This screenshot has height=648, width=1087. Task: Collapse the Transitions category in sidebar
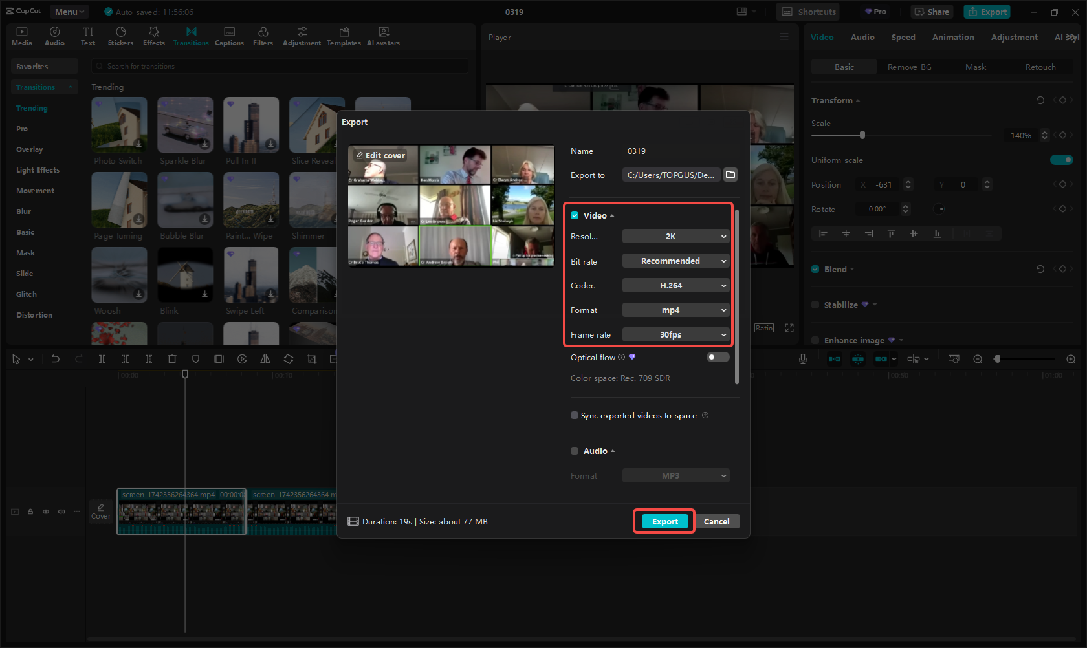coord(44,87)
